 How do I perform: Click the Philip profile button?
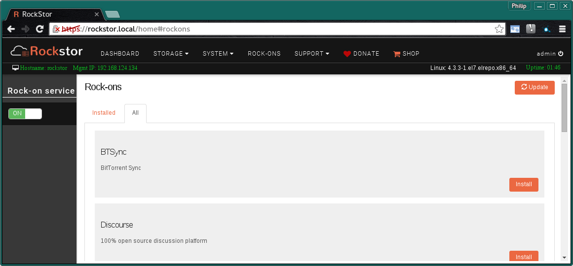tap(519, 6)
